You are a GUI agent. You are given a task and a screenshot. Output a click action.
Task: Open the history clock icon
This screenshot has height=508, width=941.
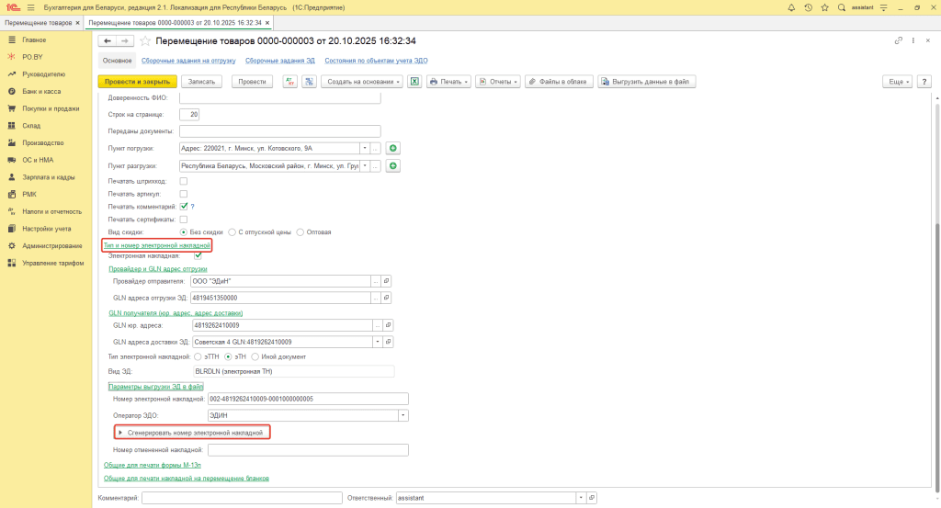[809, 7]
